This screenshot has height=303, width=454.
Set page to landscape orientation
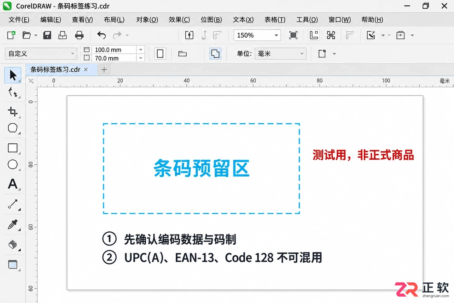[x=183, y=54]
